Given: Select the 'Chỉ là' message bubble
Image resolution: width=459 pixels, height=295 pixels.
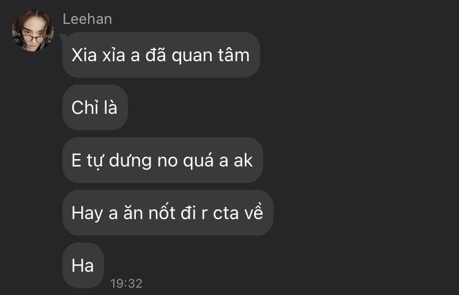Looking at the screenshot, I should pyautogui.click(x=95, y=107).
